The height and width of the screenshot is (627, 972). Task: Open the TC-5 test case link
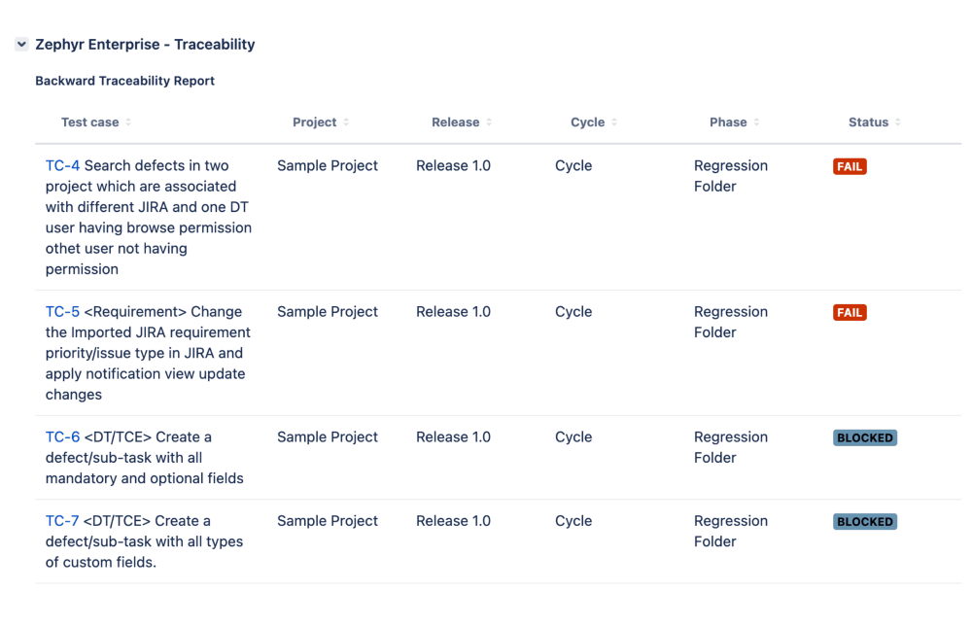[x=62, y=312]
